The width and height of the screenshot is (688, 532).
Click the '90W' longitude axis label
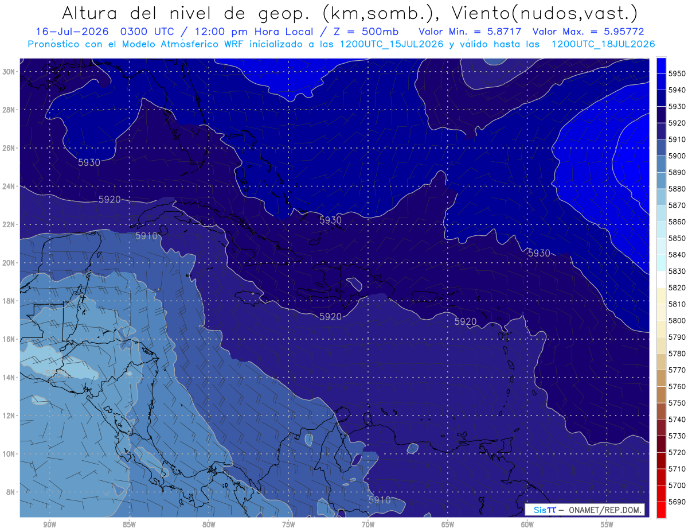coord(49,525)
